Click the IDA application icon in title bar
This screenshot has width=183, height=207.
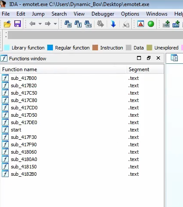[3, 4]
